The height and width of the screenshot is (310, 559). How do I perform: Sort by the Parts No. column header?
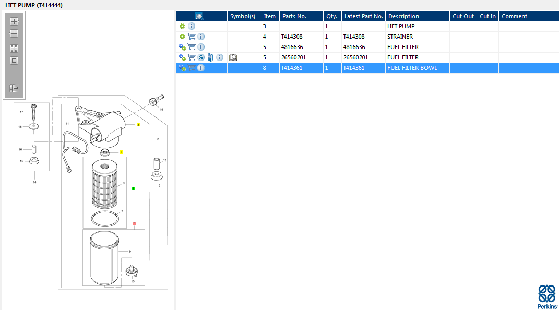[301, 16]
